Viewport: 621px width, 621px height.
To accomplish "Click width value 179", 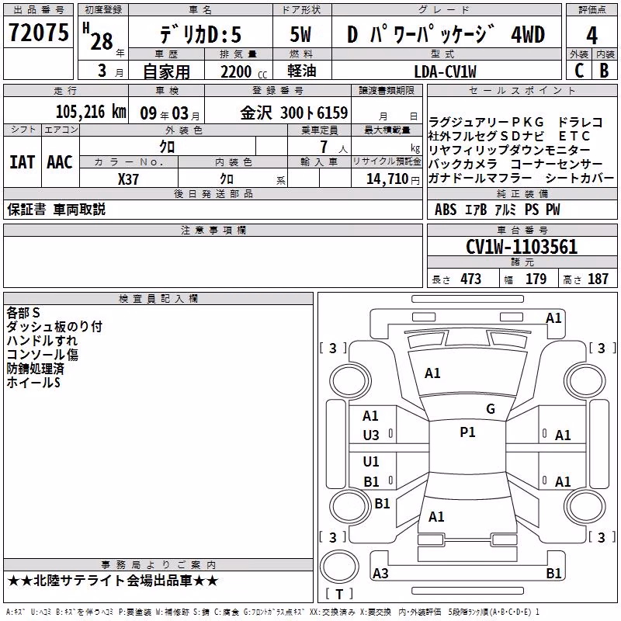I will 536,279.
